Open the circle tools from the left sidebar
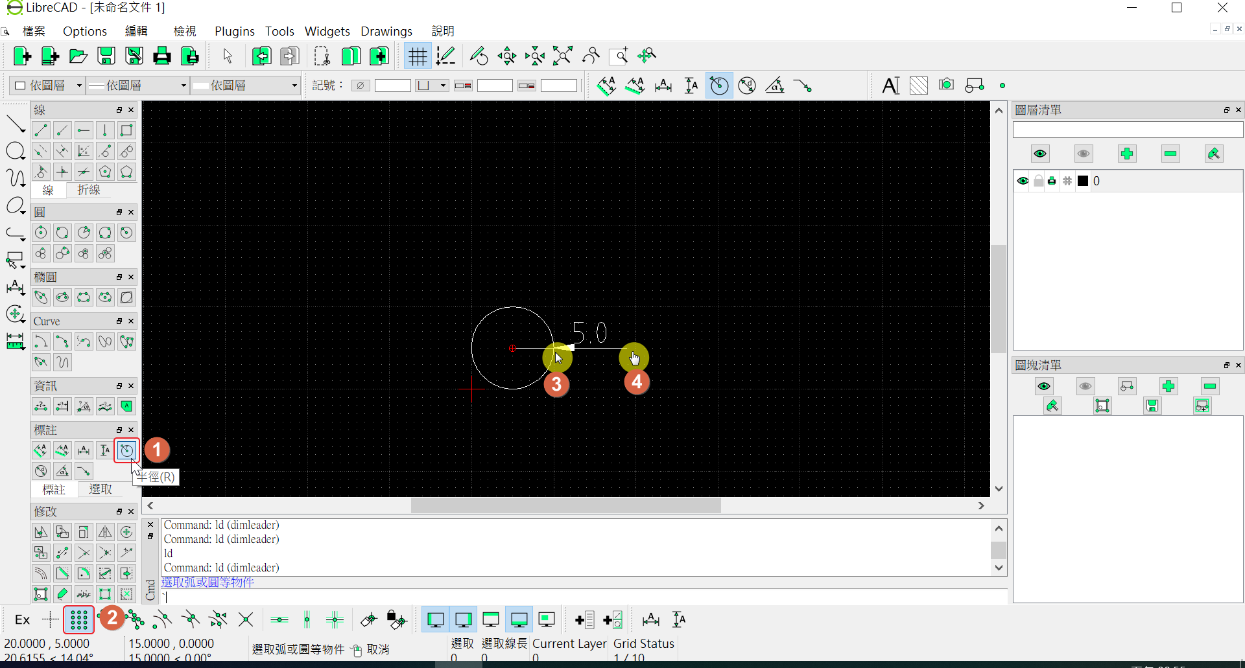Viewport: 1245px width, 668px height. [x=15, y=151]
